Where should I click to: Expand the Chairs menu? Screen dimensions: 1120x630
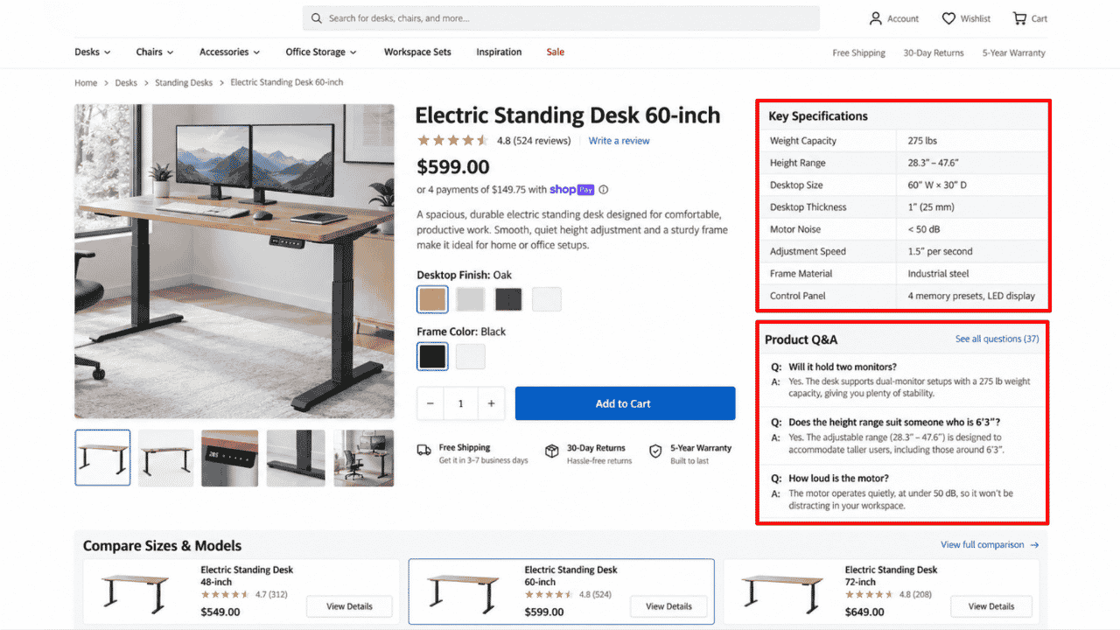[155, 52]
